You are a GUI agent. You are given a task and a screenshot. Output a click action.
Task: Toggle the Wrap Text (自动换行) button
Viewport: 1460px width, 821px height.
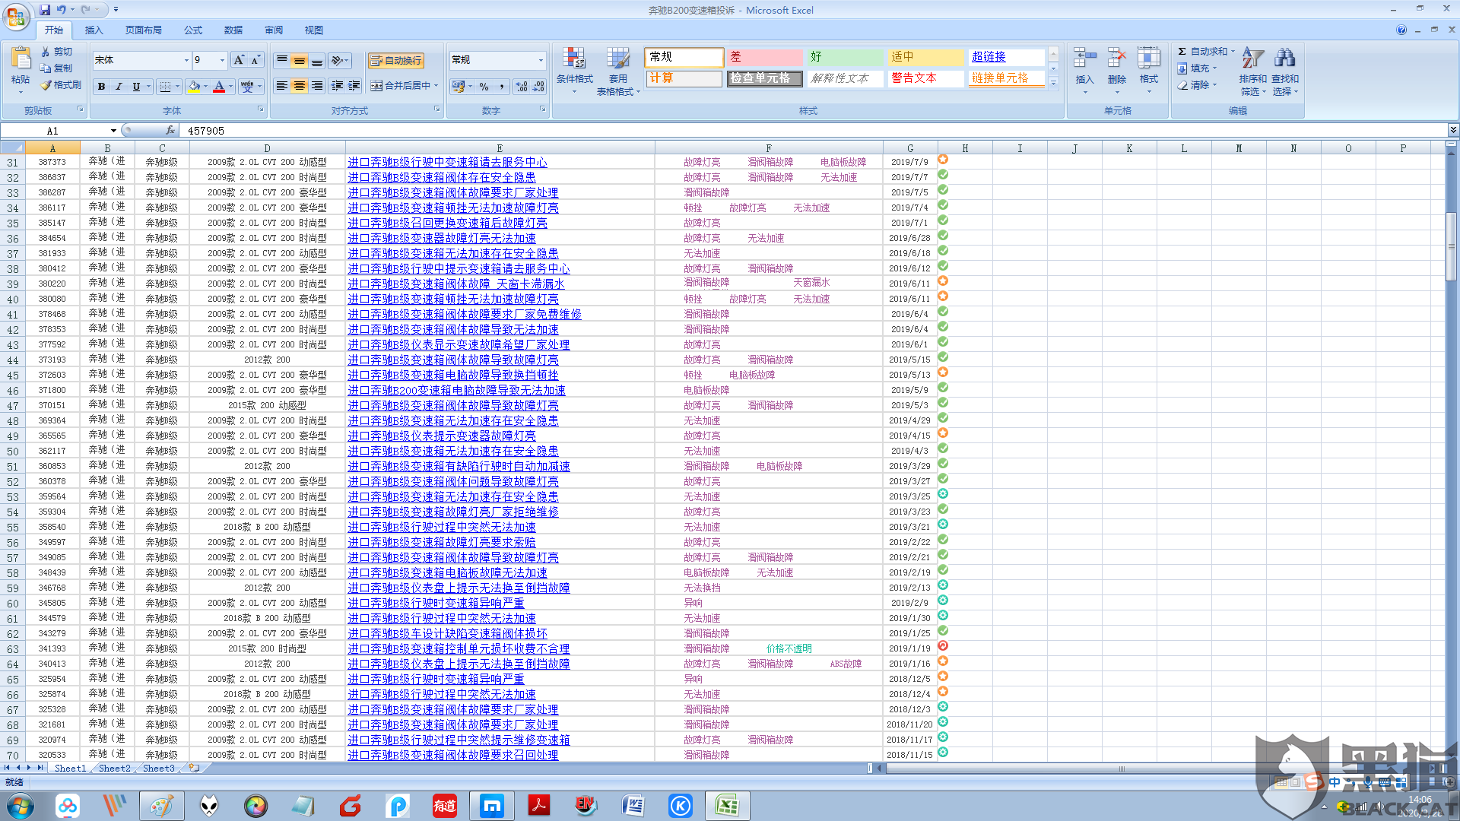pos(395,60)
